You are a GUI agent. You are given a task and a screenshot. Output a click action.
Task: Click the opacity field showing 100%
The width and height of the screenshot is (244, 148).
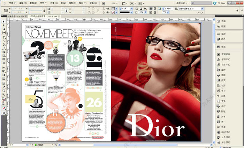141,12
